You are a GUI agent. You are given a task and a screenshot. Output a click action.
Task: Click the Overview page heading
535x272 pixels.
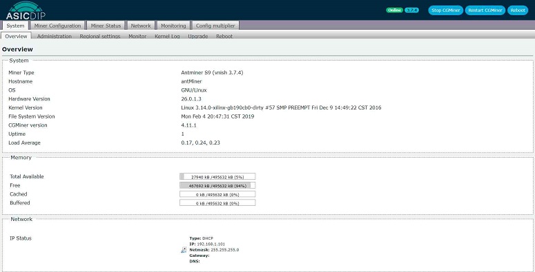click(x=17, y=50)
